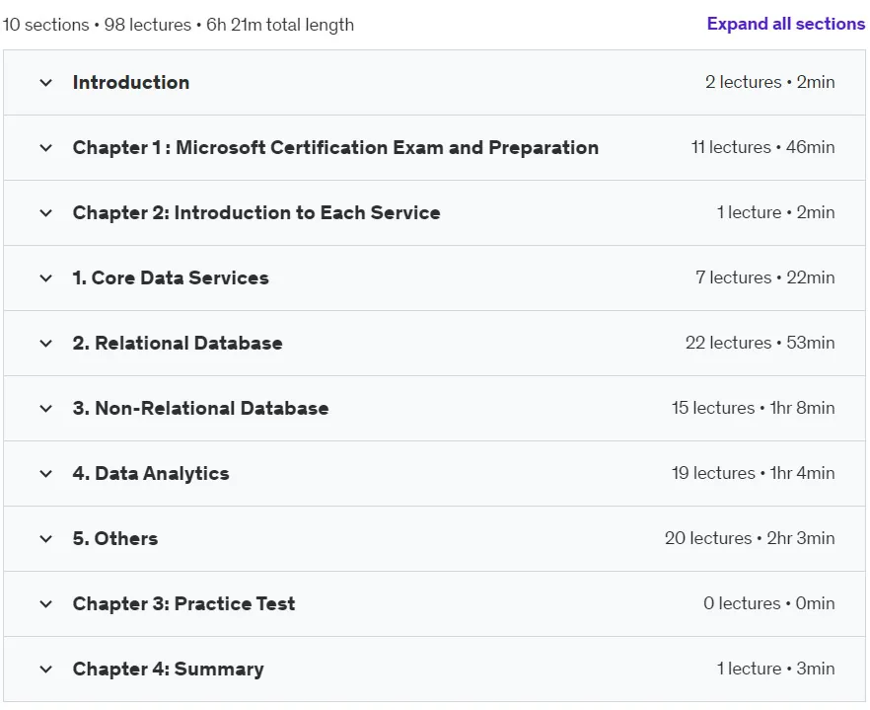Expand Chapter 2 Introduction to Each Service chevron

point(46,212)
